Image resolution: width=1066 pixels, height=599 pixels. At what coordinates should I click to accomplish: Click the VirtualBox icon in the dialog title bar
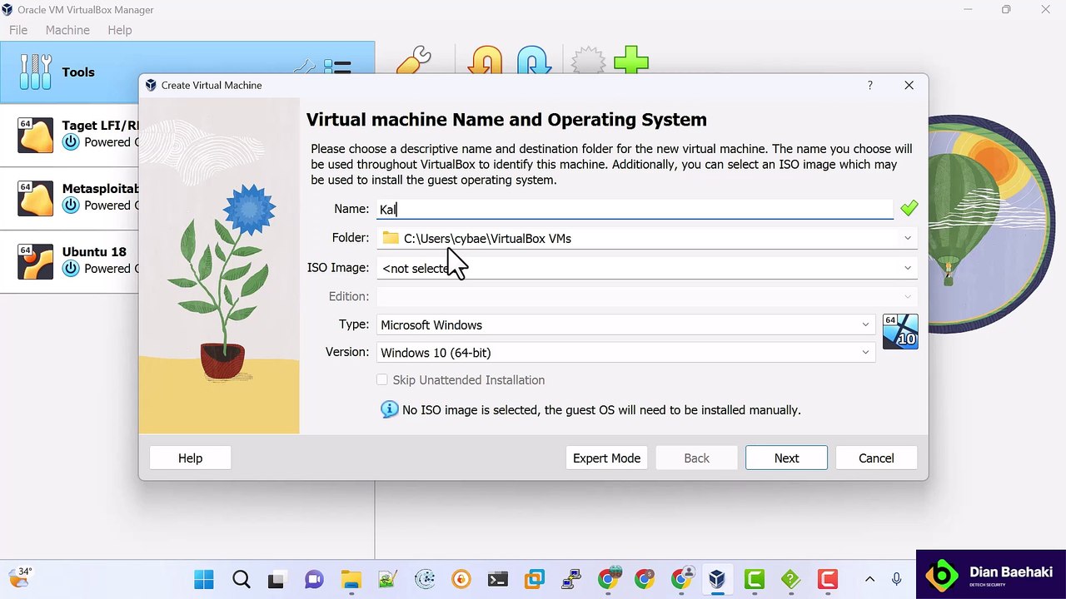click(x=151, y=85)
